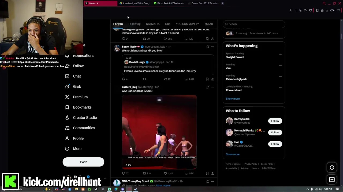Open options for Dwight Powell trend
The height and width of the screenshot is (192, 343).
tap(280, 54)
